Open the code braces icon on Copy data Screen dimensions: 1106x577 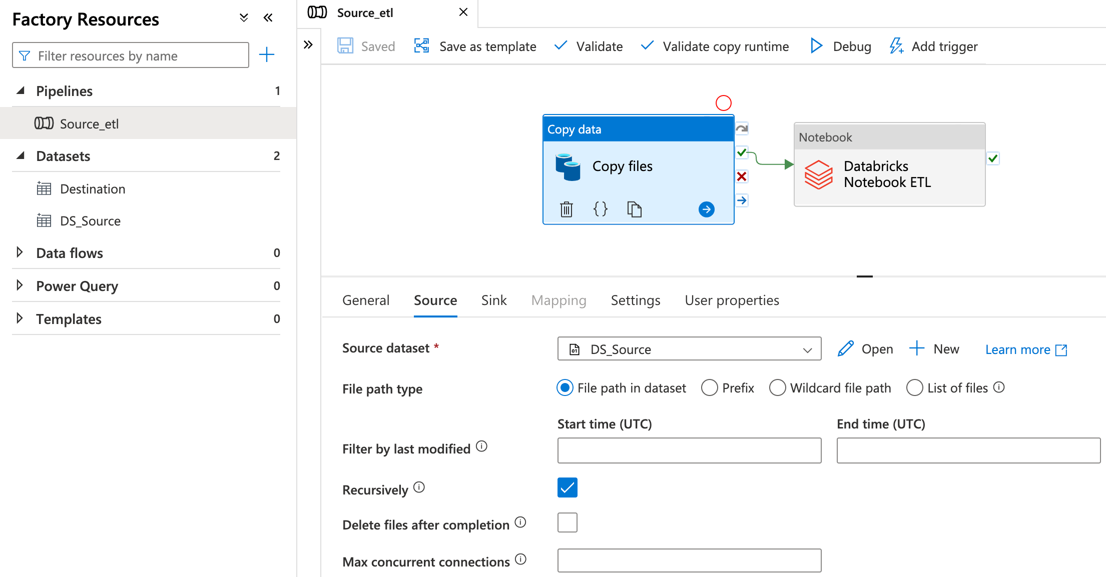click(600, 209)
